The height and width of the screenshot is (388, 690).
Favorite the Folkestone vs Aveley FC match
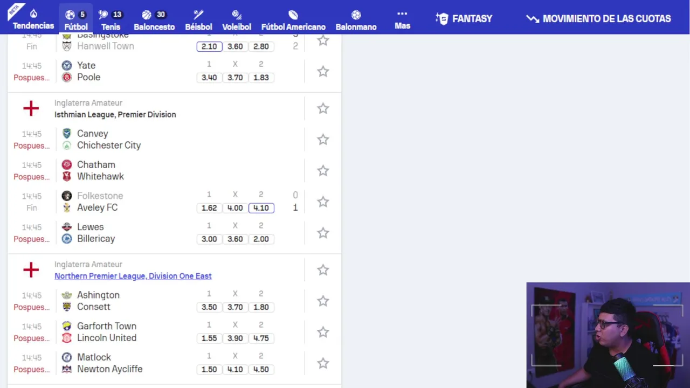(323, 202)
